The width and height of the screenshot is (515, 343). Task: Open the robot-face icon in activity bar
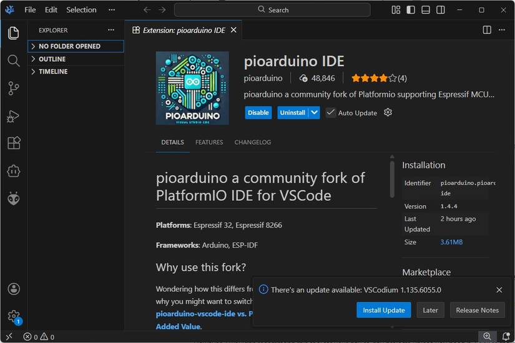tap(14, 171)
